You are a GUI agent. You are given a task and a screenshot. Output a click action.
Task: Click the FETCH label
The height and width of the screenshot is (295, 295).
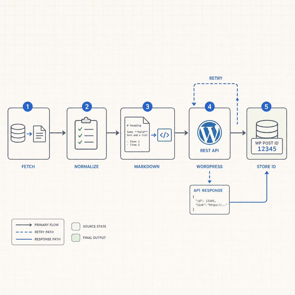(x=28, y=167)
